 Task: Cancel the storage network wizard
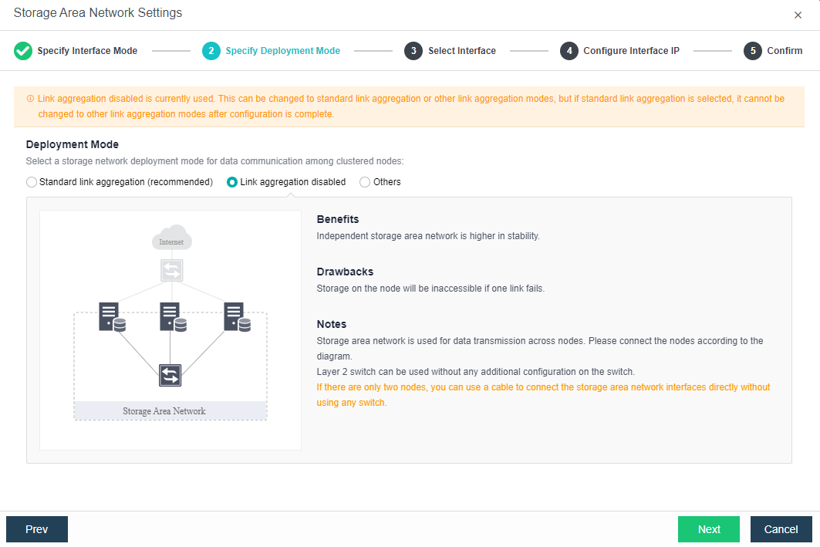(x=781, y=529)
